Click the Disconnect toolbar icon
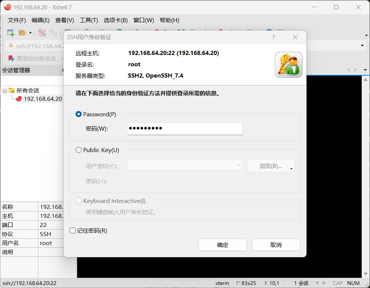Image resolution: width=370 pixels, height=288 pixels. click(42, 33)
